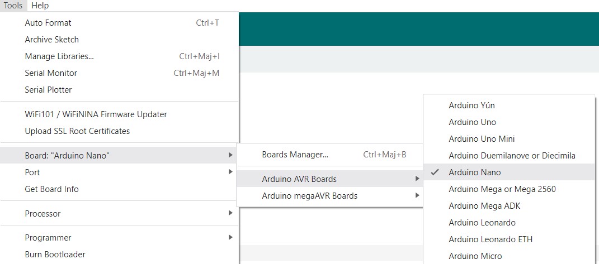The width and height of the screenshot is (599, 264).
Task: Select Arduino Leonardo ETH board
Action: pyautogui.click(x=490, y=239)
